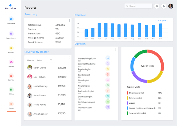
Task: Click green New symptom visit legend swatch
Action: [128, 113]
